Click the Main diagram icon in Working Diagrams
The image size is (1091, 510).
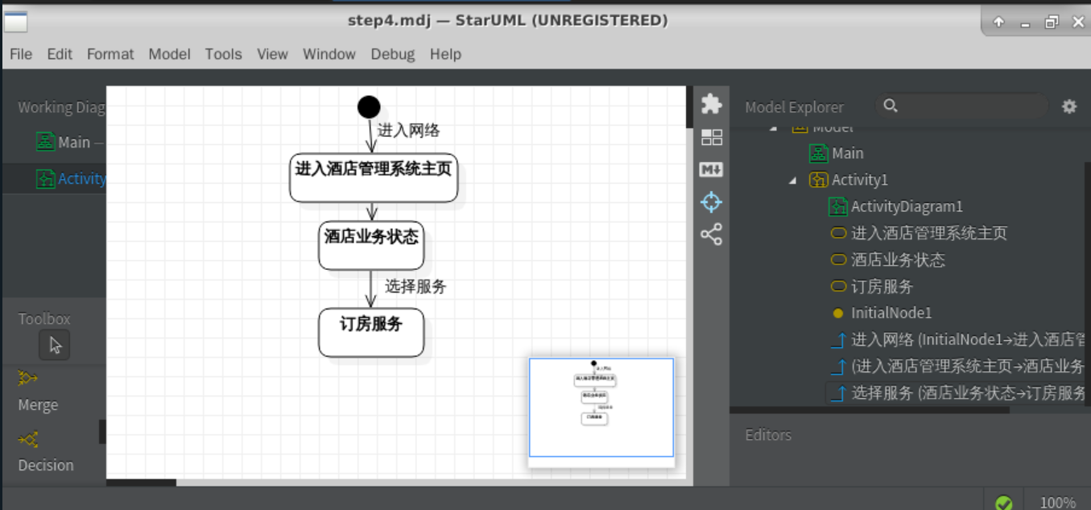pyautogui.click(x=46, y=142)
